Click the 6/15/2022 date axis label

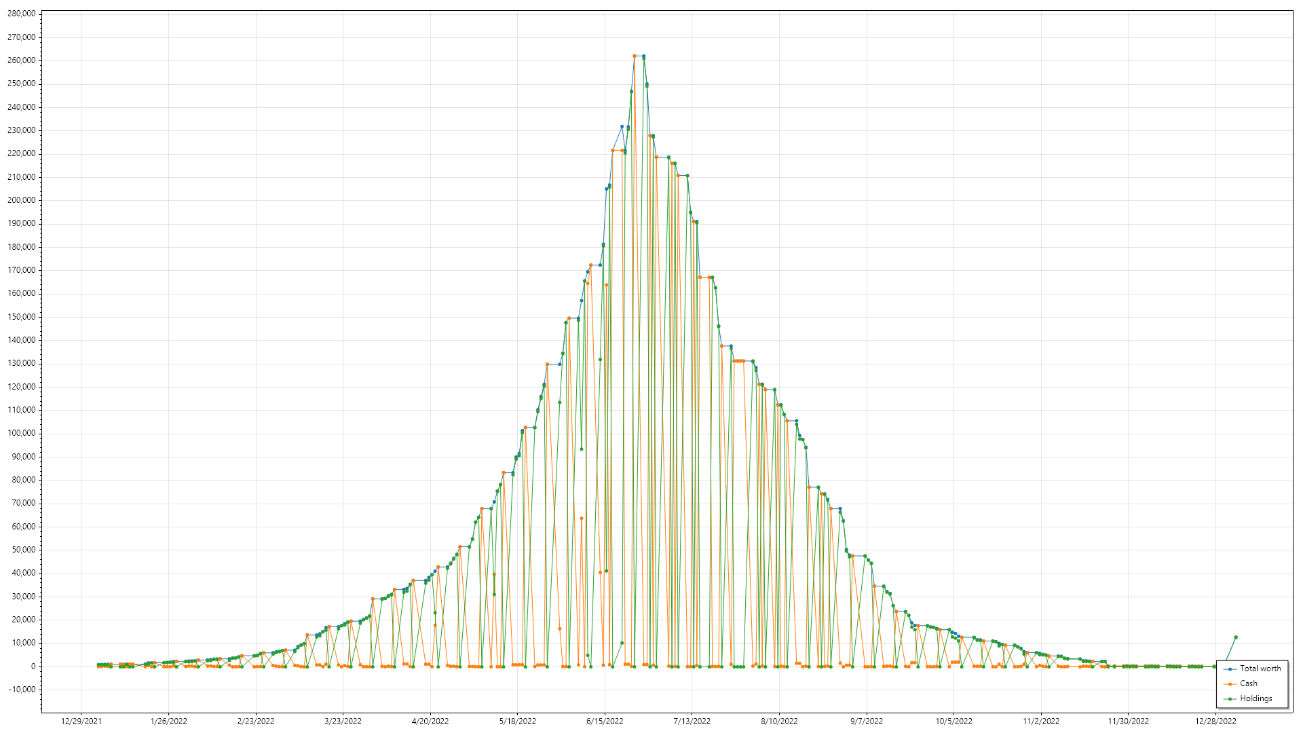pos(605,721)
